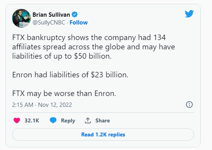Click the Nov 12, 2022 date

coord(55,105)
